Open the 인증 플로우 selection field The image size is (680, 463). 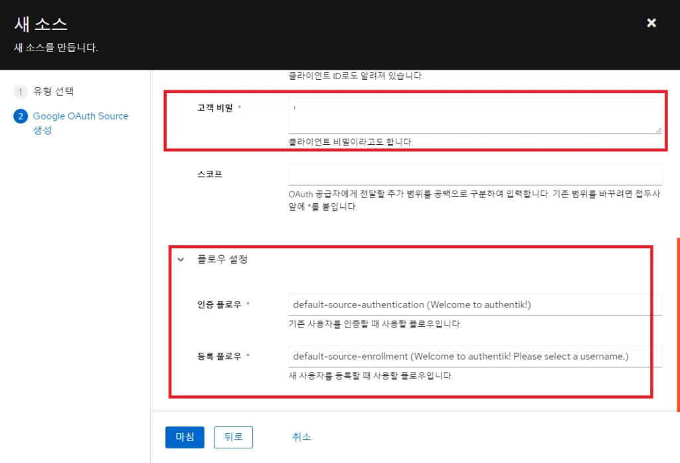[x=474, y=304]
